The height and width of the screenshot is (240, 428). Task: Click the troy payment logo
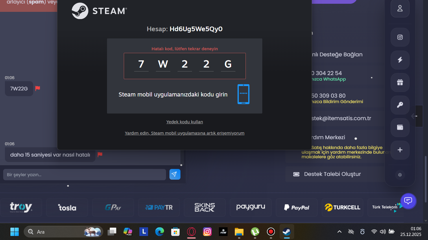tap(21, 207)
